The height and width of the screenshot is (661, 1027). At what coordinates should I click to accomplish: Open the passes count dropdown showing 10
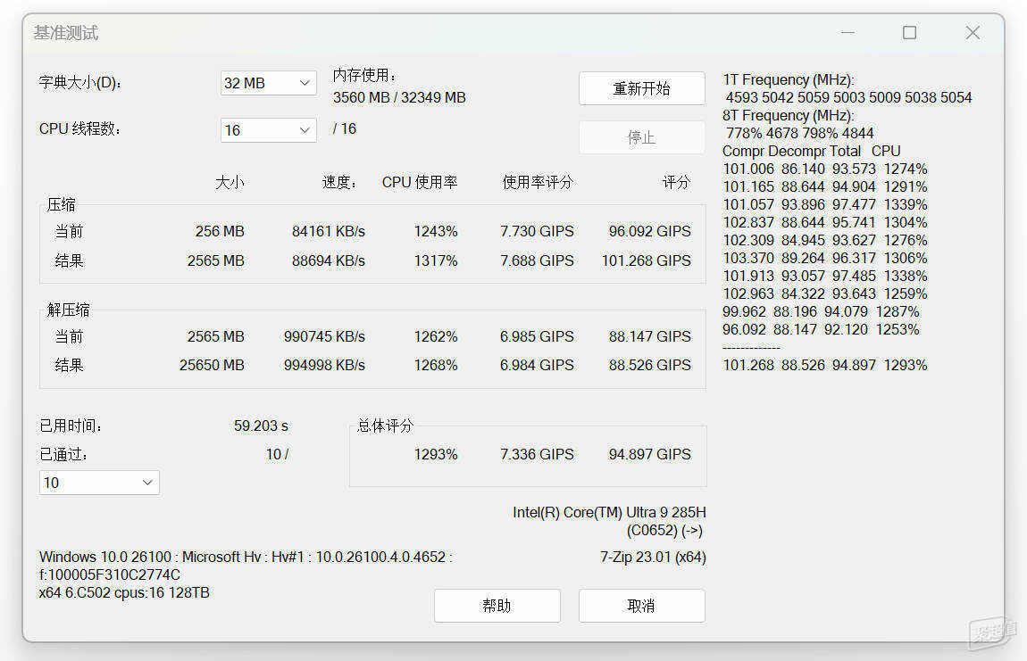[99, 483]
